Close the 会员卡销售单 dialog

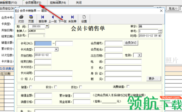click(161, 11)
